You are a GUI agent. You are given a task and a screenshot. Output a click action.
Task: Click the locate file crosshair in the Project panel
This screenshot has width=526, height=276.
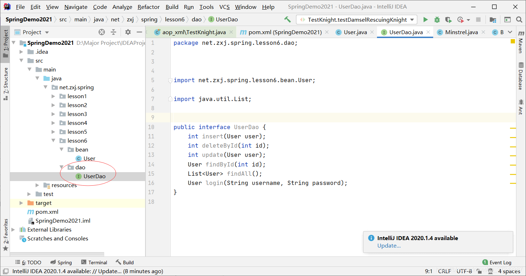tap(102, 32)
